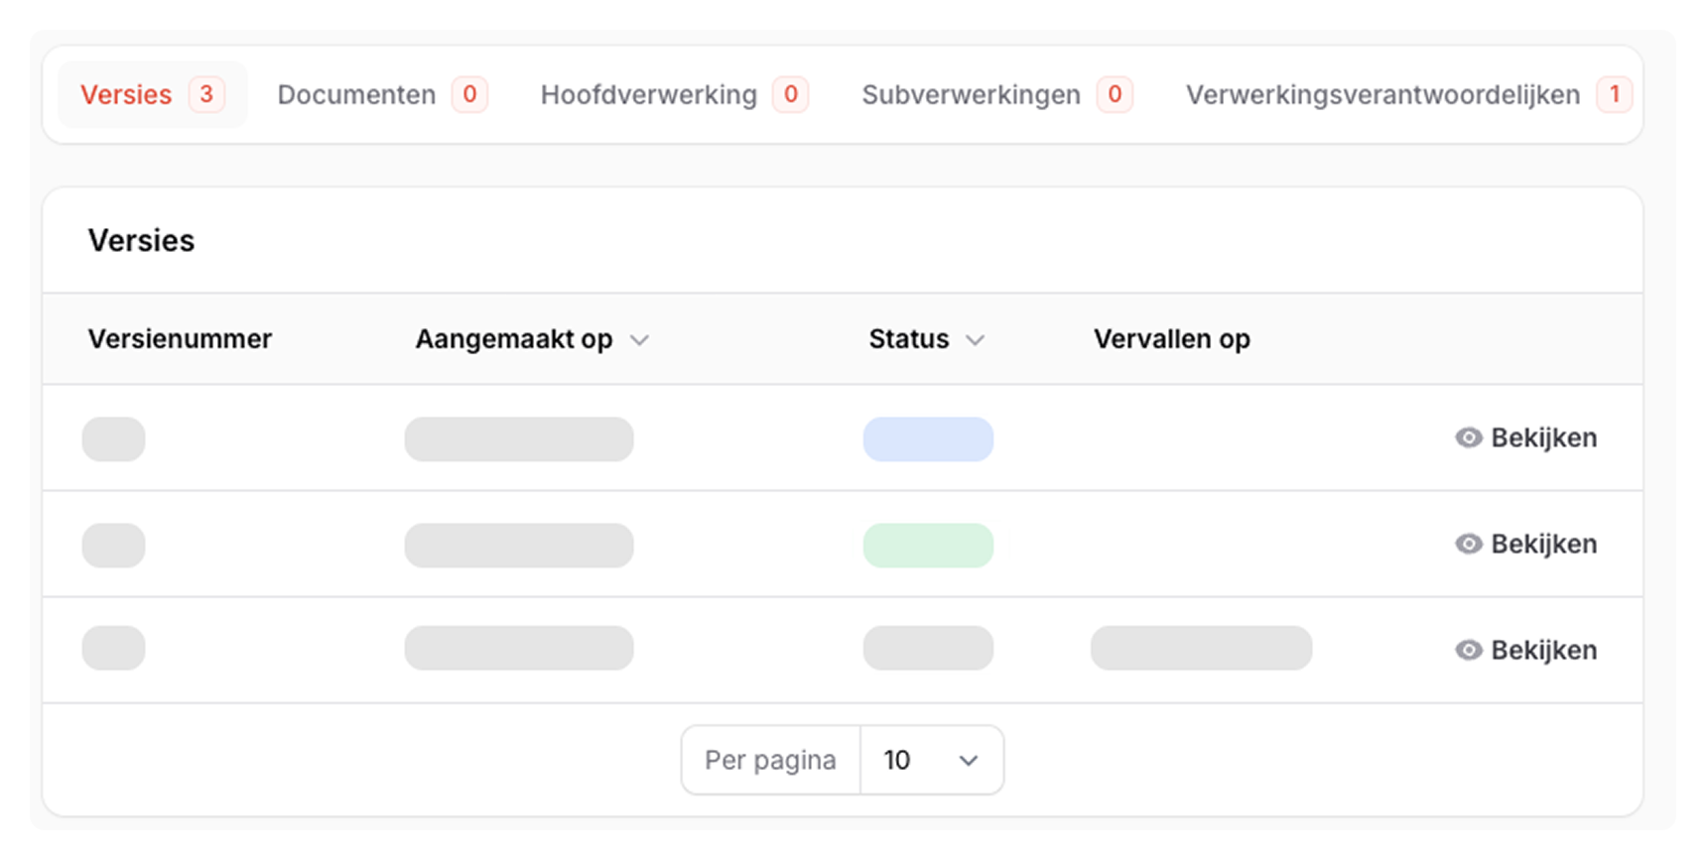Click the blue status badge
This screenshot has width=1706, height=860.
tap(928, 439)
